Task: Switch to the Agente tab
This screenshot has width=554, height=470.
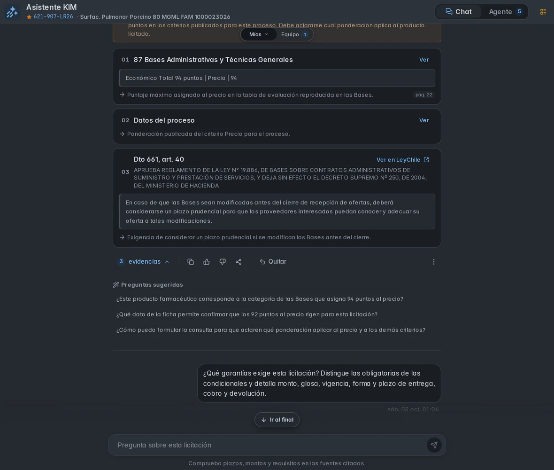Action: tap(505, 12)
